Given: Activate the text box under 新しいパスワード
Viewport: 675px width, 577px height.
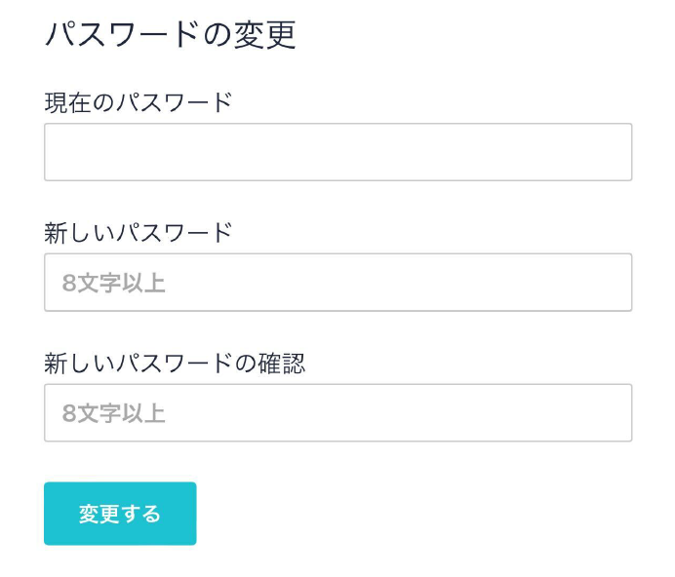Looking at the screenshot, I should (x=337, y=283).
